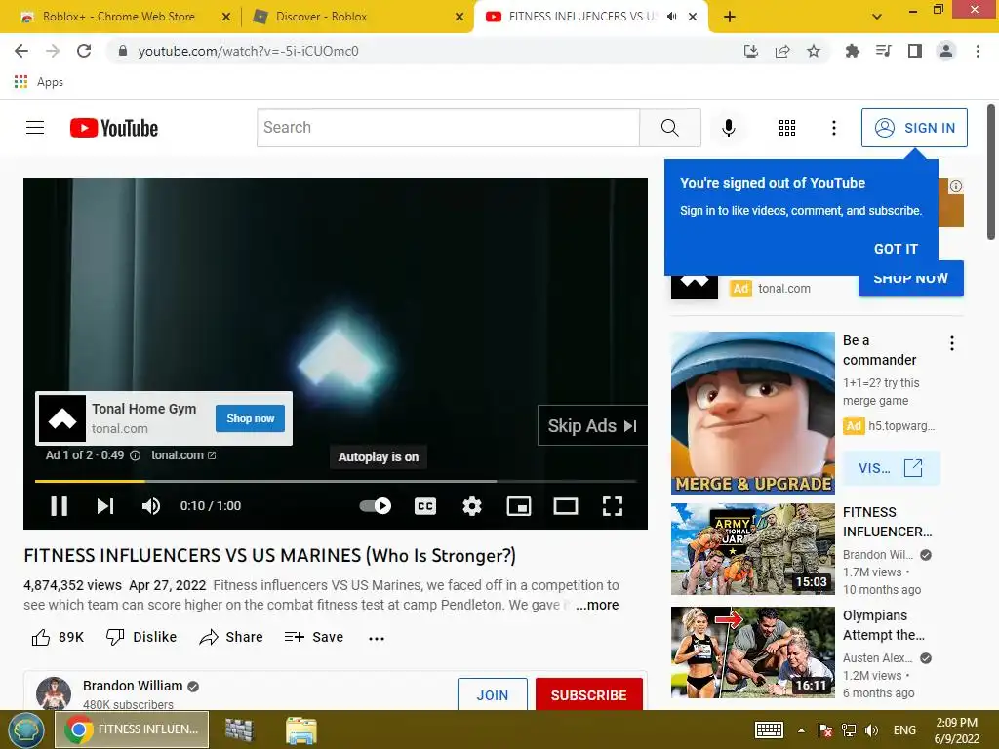
Task: Switch to Discover - Roblox tab
Action: (321, 17)
